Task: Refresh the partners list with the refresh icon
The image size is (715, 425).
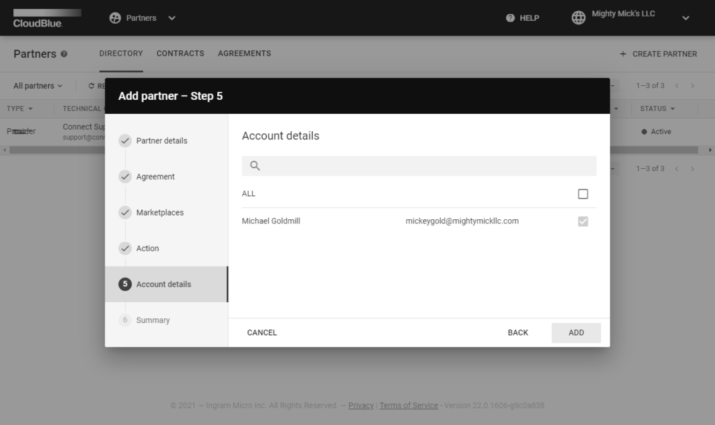Action: [x=91, y=85]
